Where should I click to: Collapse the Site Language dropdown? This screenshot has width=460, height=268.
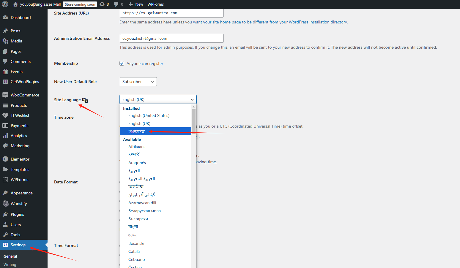pyautogui.click(x=158, y=99)
